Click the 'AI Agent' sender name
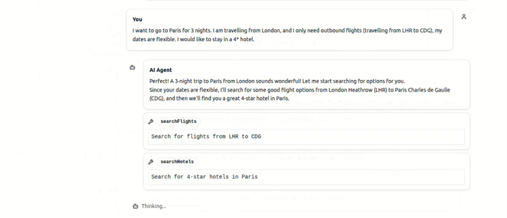Viewport: 507px width, 218px height. [160, 70]
